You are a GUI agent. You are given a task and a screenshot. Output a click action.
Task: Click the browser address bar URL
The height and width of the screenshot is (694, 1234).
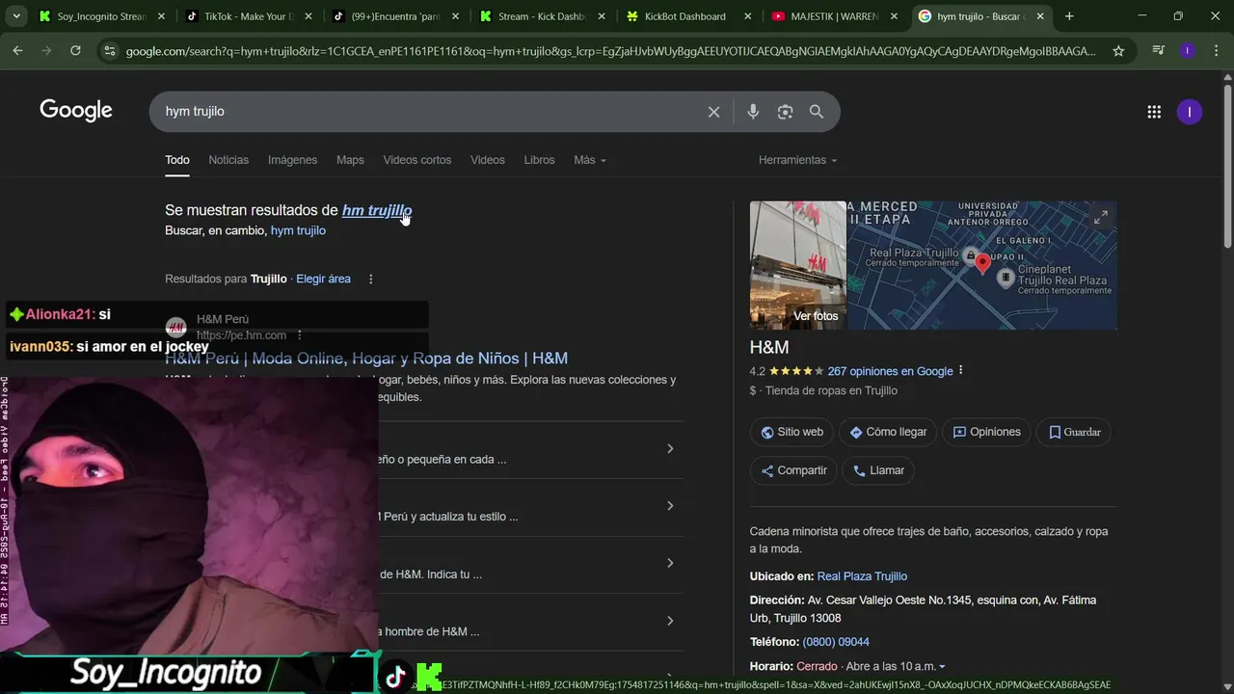pyautogui.click(x=610, y=51)
